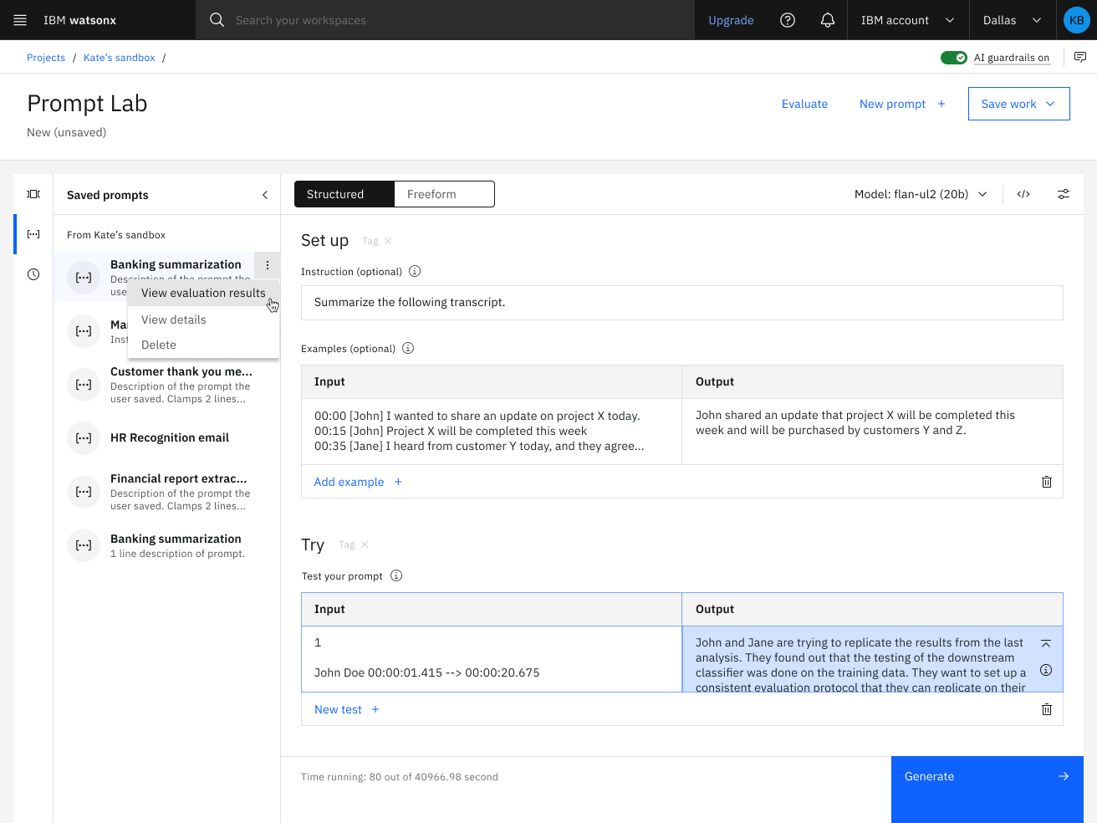This screenshot has width=1097, height=823.
Task: Show Test your prompt info icon
Action: click(x=396, y=575)
